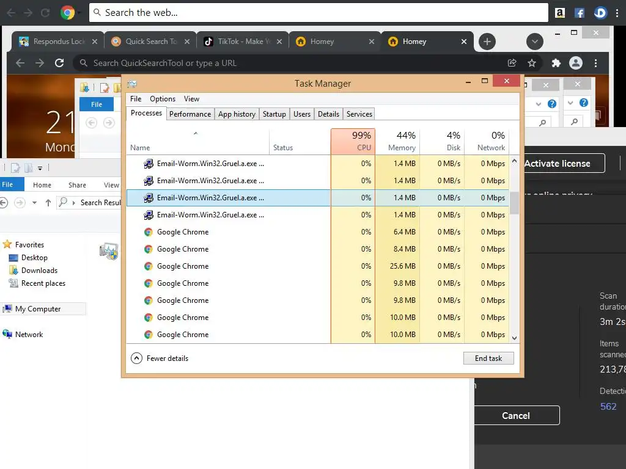Open the Control Panel icon in File Explorer
Viewport: 626px width, 469px height.
pos(109,251)
